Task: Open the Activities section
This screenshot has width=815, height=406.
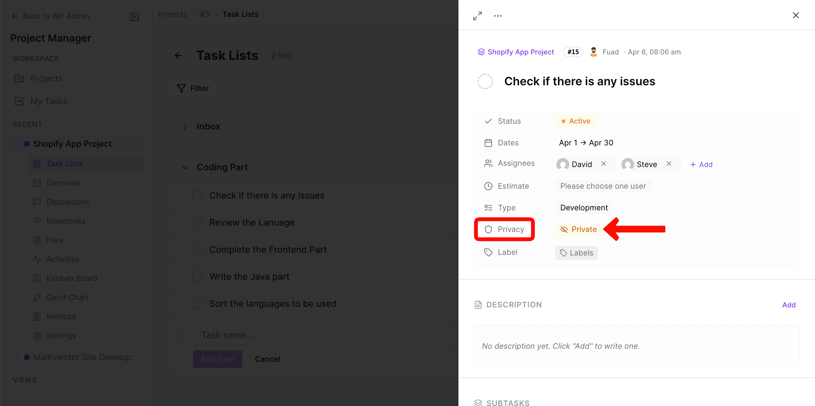Action: pyautogui.click(x=63, y=259)
